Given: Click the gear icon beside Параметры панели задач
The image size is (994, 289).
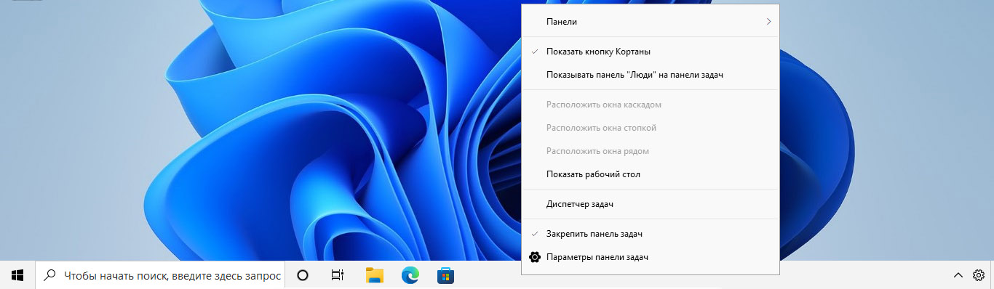Looking at the screenshot, I should tap(535, 257).
